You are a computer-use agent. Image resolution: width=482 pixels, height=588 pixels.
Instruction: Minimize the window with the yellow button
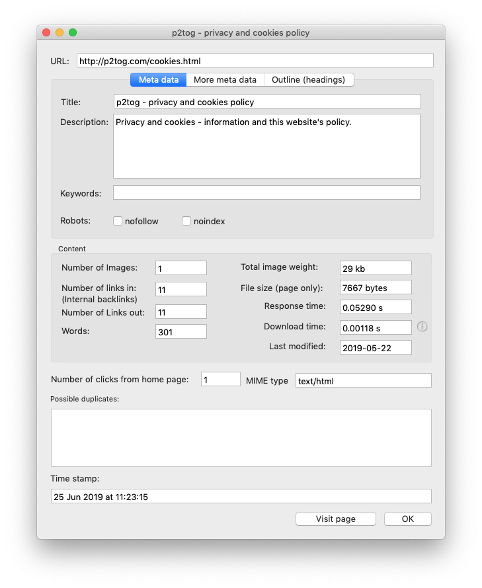pyautogui.click(x=60, y=32)
